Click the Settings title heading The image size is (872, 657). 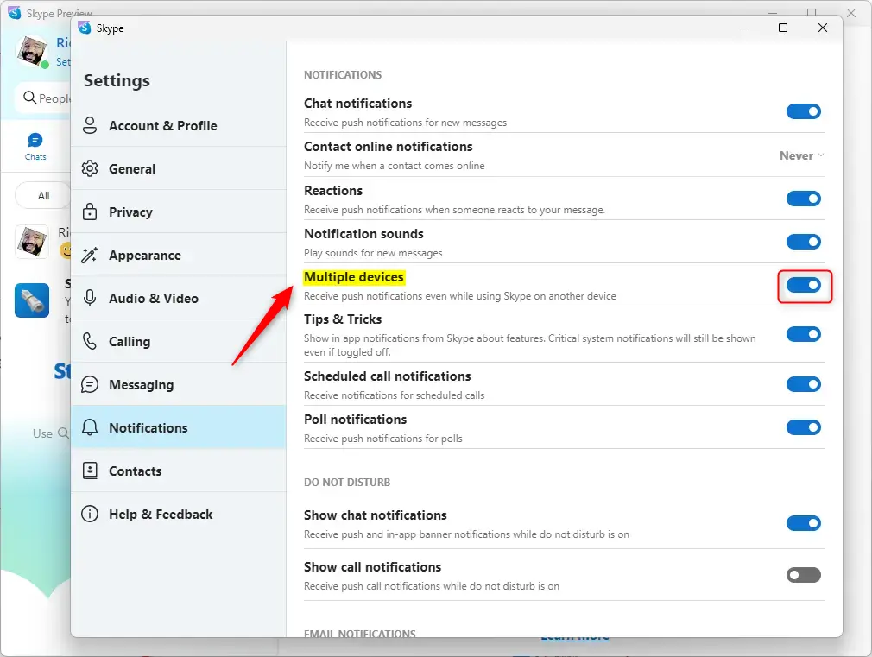[117, 80]
